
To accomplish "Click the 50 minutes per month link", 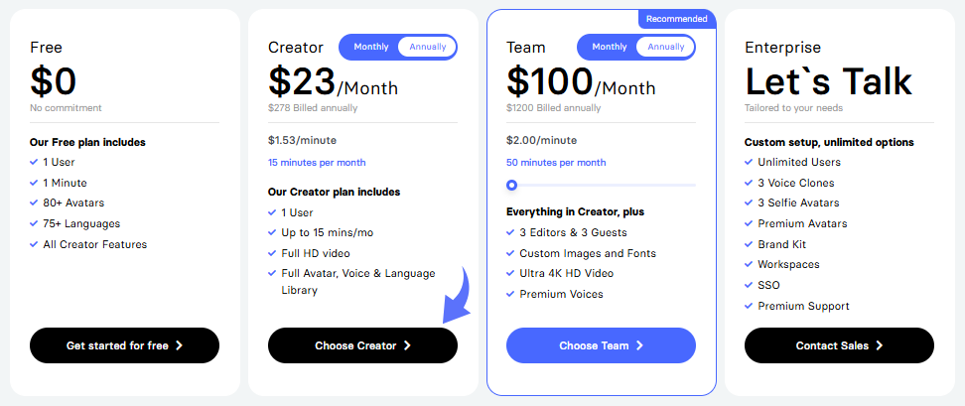I will click(555, 163).
